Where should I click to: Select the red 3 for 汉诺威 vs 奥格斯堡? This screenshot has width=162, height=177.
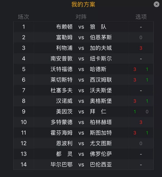tap(135, 101)
